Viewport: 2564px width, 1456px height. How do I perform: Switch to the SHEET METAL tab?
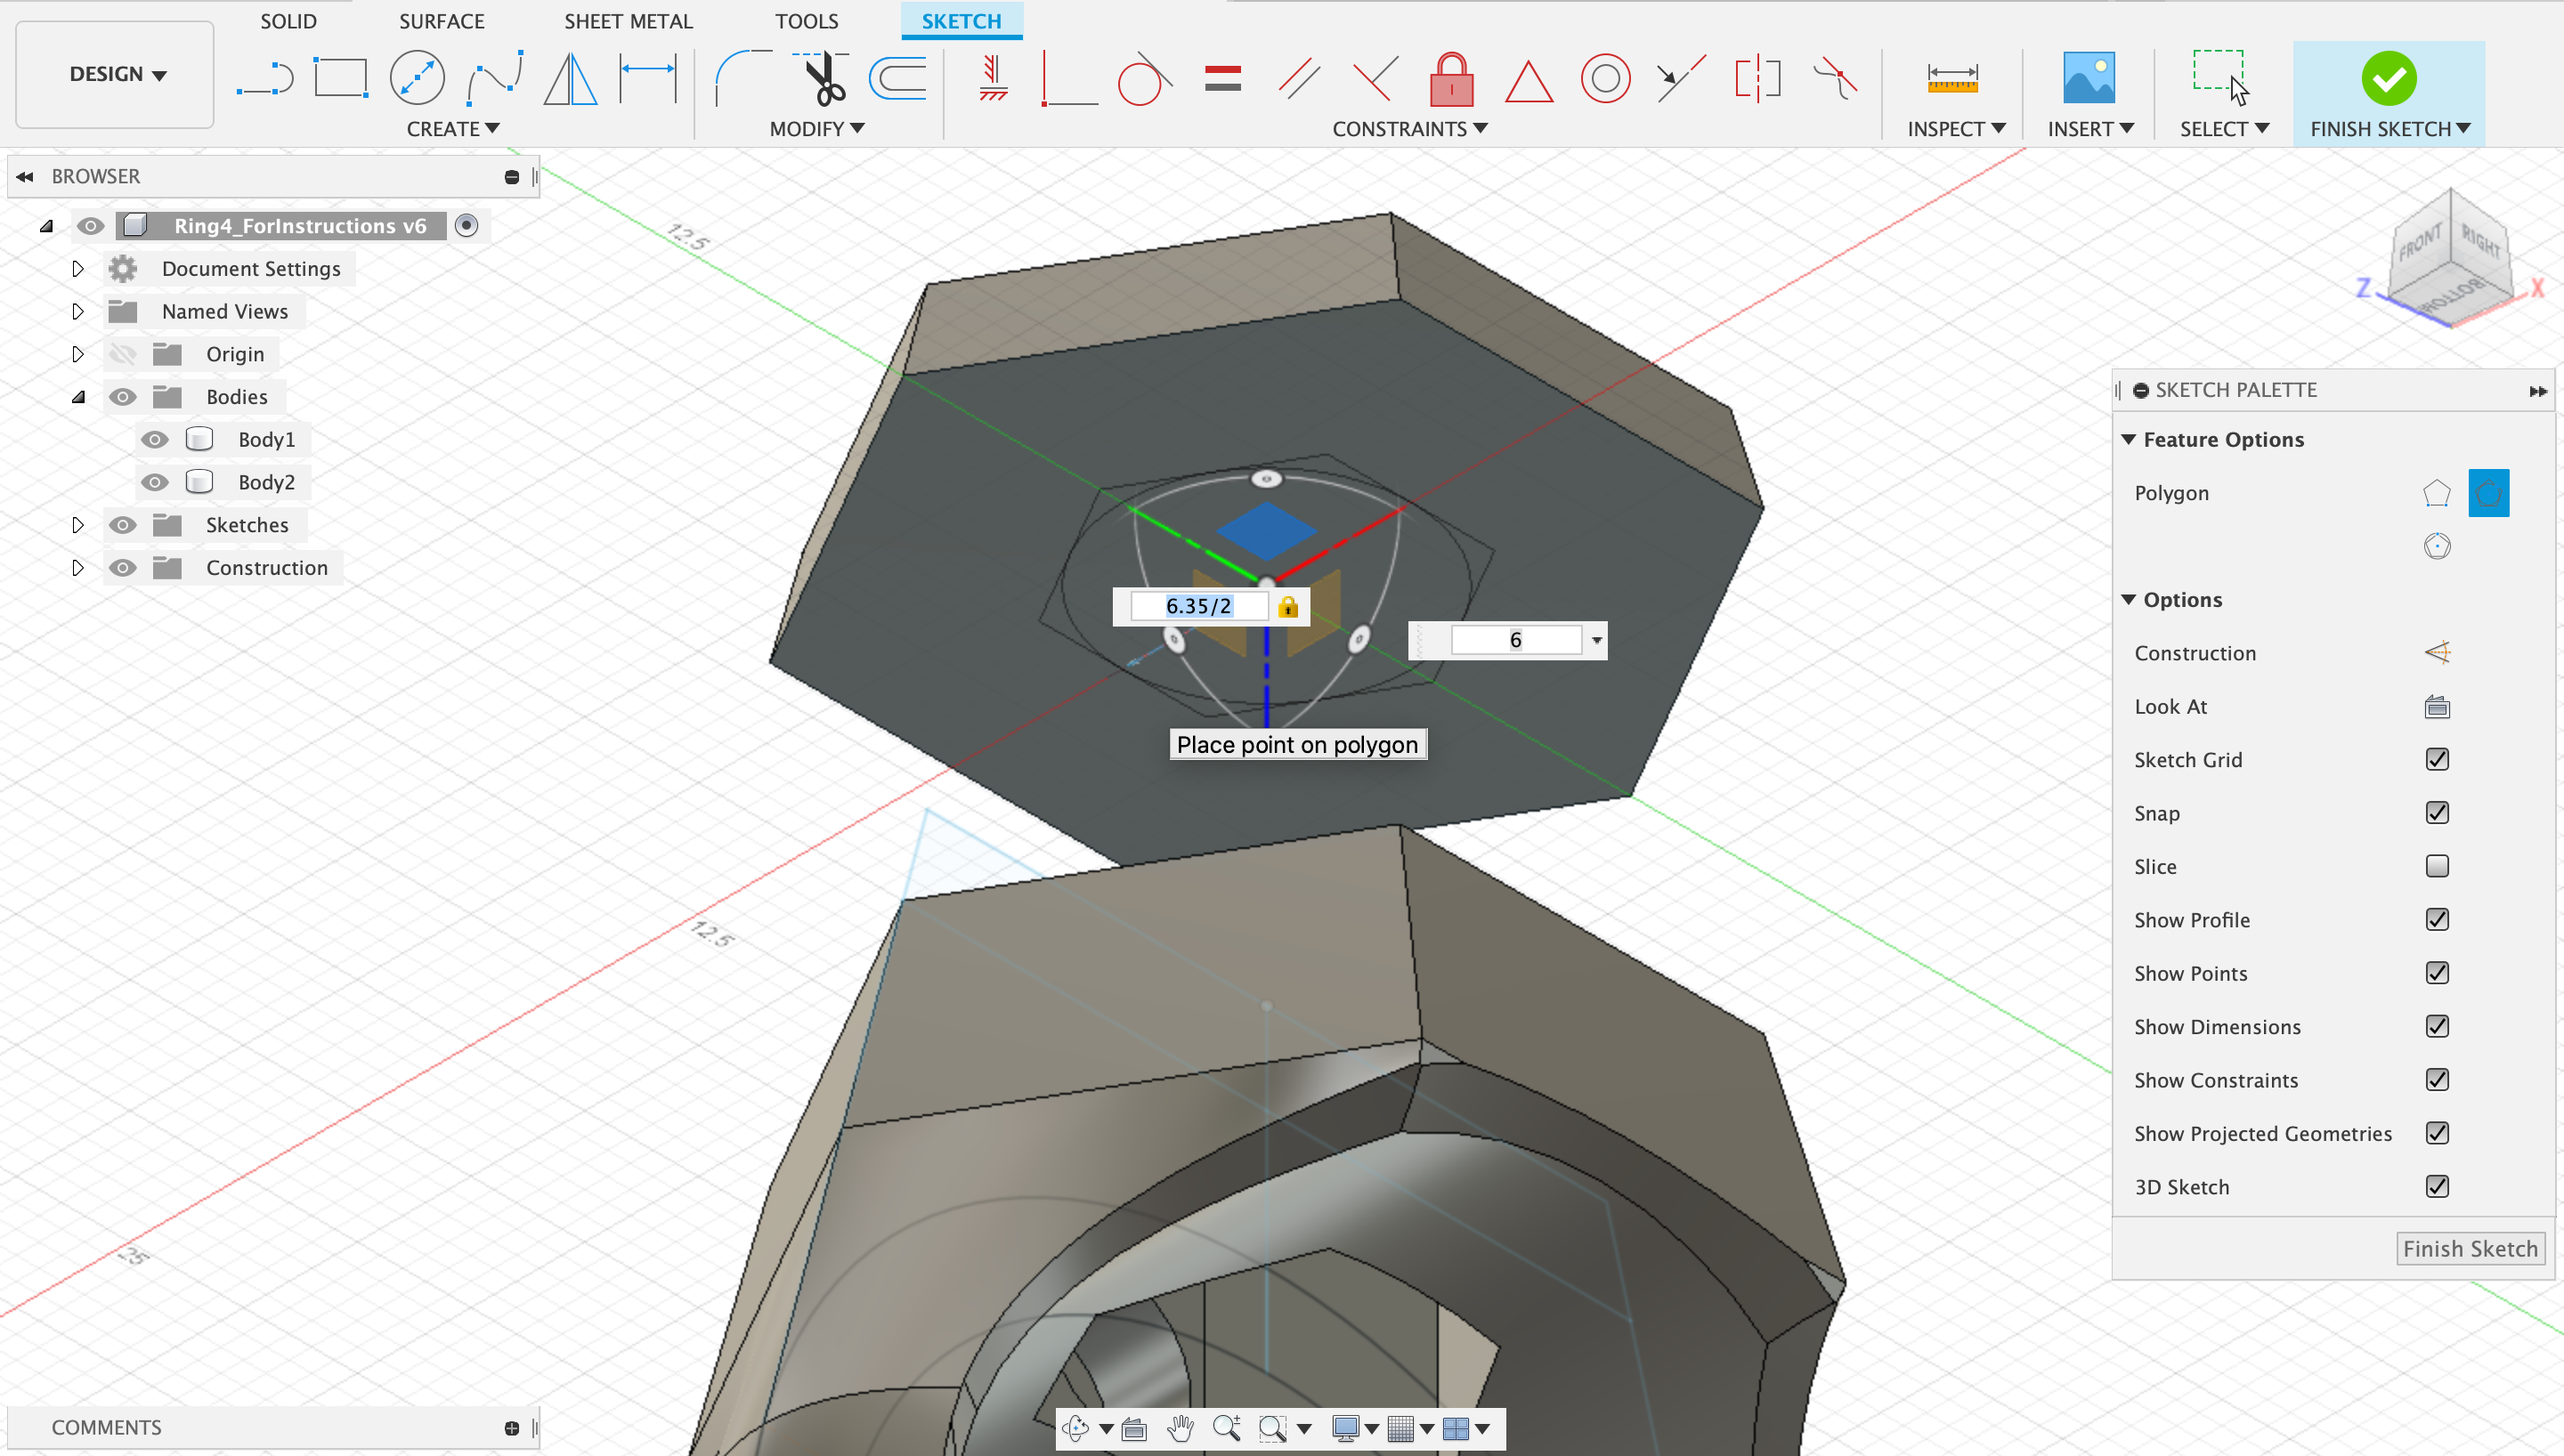point(627,21)
